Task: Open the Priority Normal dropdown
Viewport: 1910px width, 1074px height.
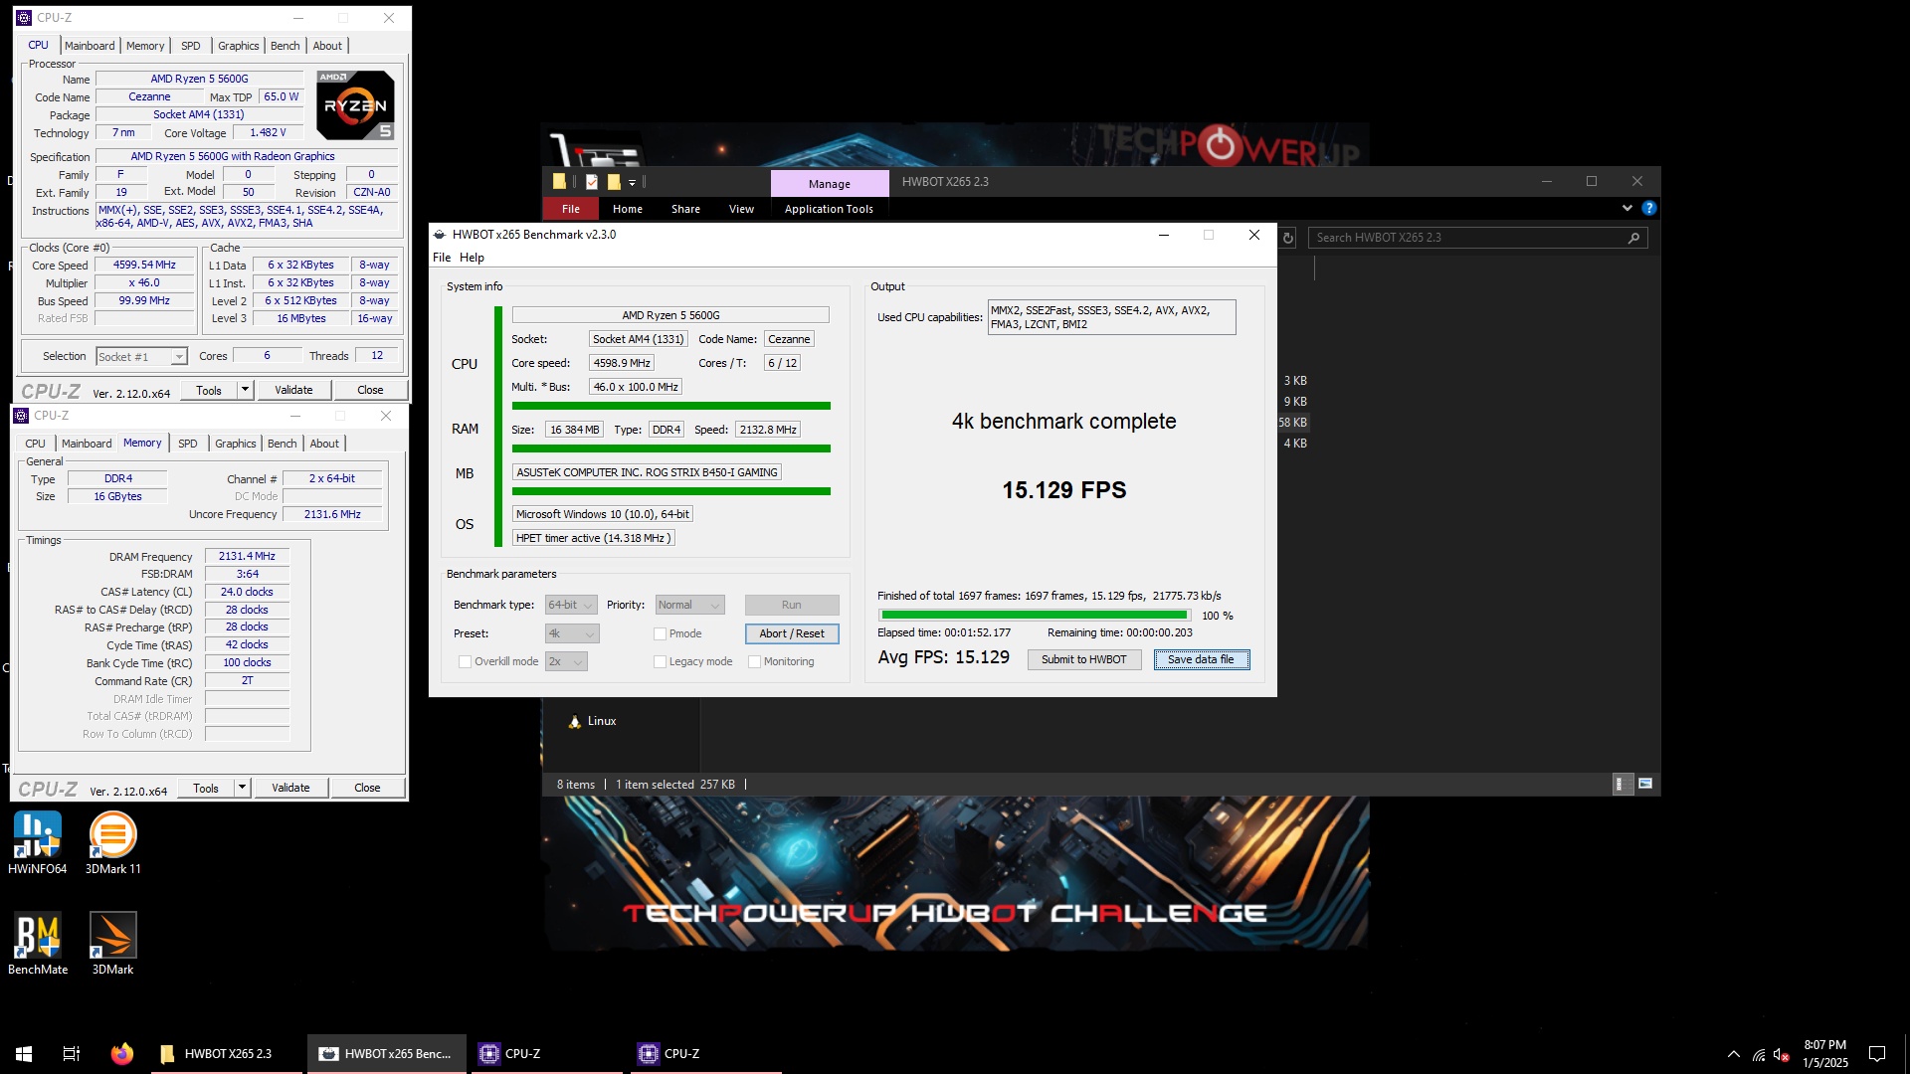Action: click(689, 605)
